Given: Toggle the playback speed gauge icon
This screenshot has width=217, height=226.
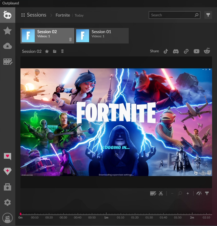Looking at the screenshot, I should (x=199, y=193).
